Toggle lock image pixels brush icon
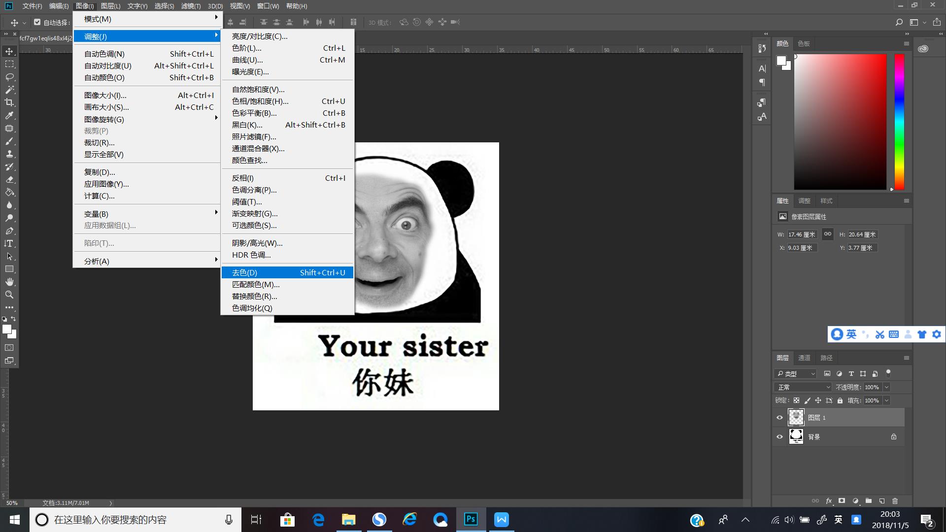The width and height of the screenshot is (946, 532). (807, 400)
